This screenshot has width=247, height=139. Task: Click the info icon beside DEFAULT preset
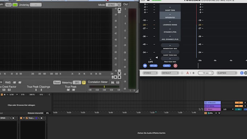point(182,73)
